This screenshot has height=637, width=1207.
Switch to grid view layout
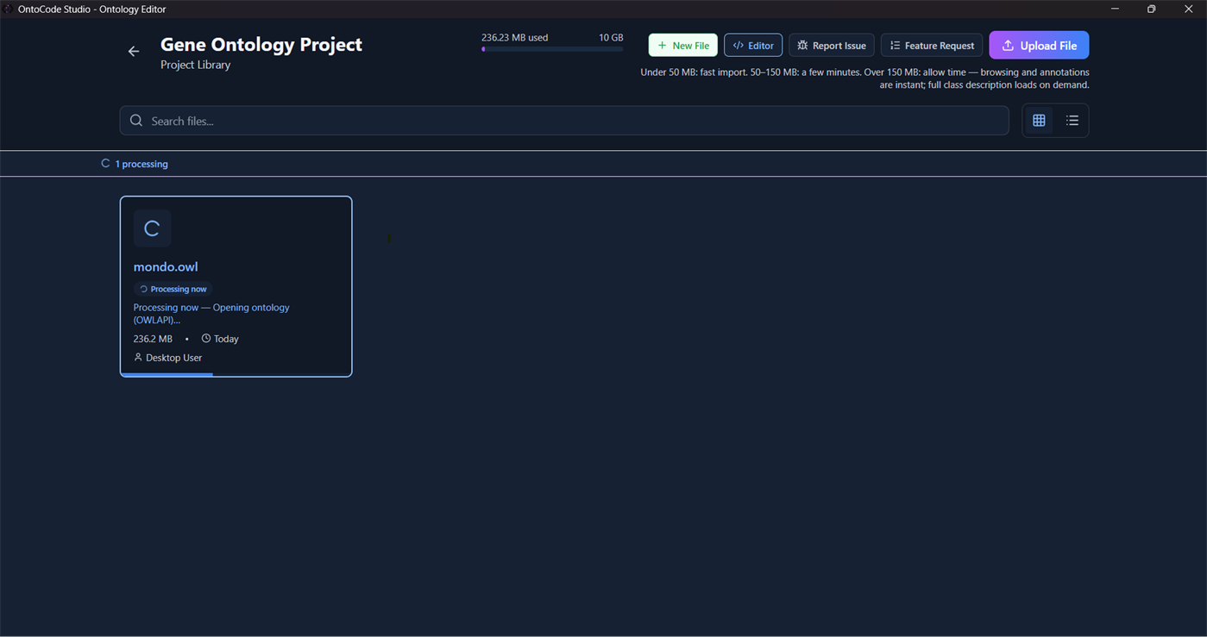1039,121
